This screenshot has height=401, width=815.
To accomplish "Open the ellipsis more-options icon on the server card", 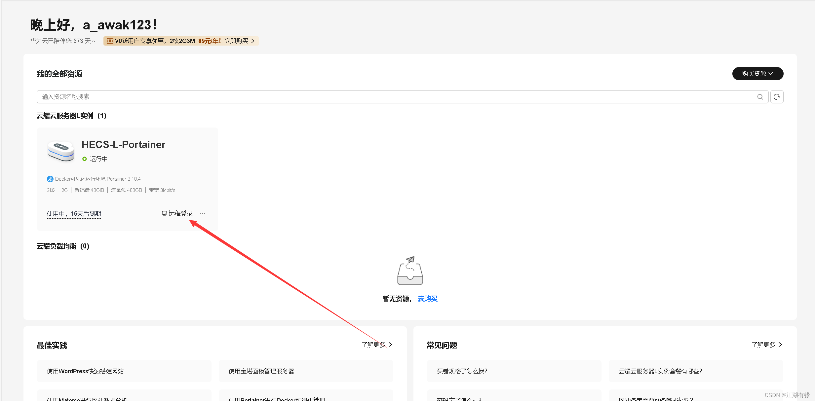I will pos(203,213).
